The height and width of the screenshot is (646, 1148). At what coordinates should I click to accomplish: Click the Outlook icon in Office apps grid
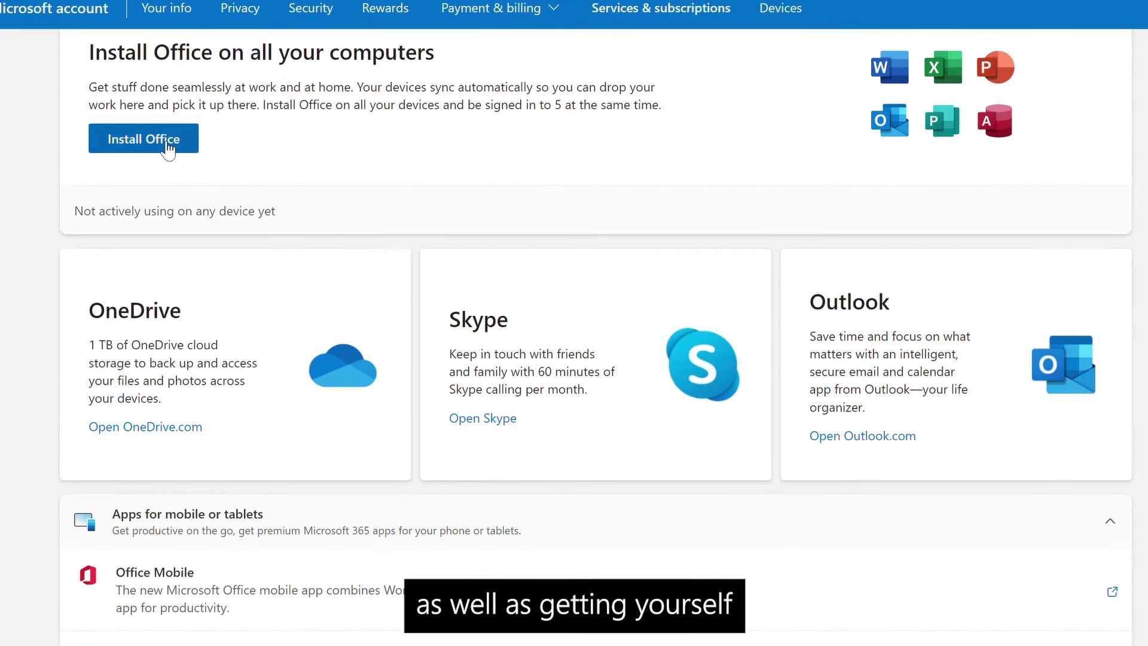(x=890, y=120)
